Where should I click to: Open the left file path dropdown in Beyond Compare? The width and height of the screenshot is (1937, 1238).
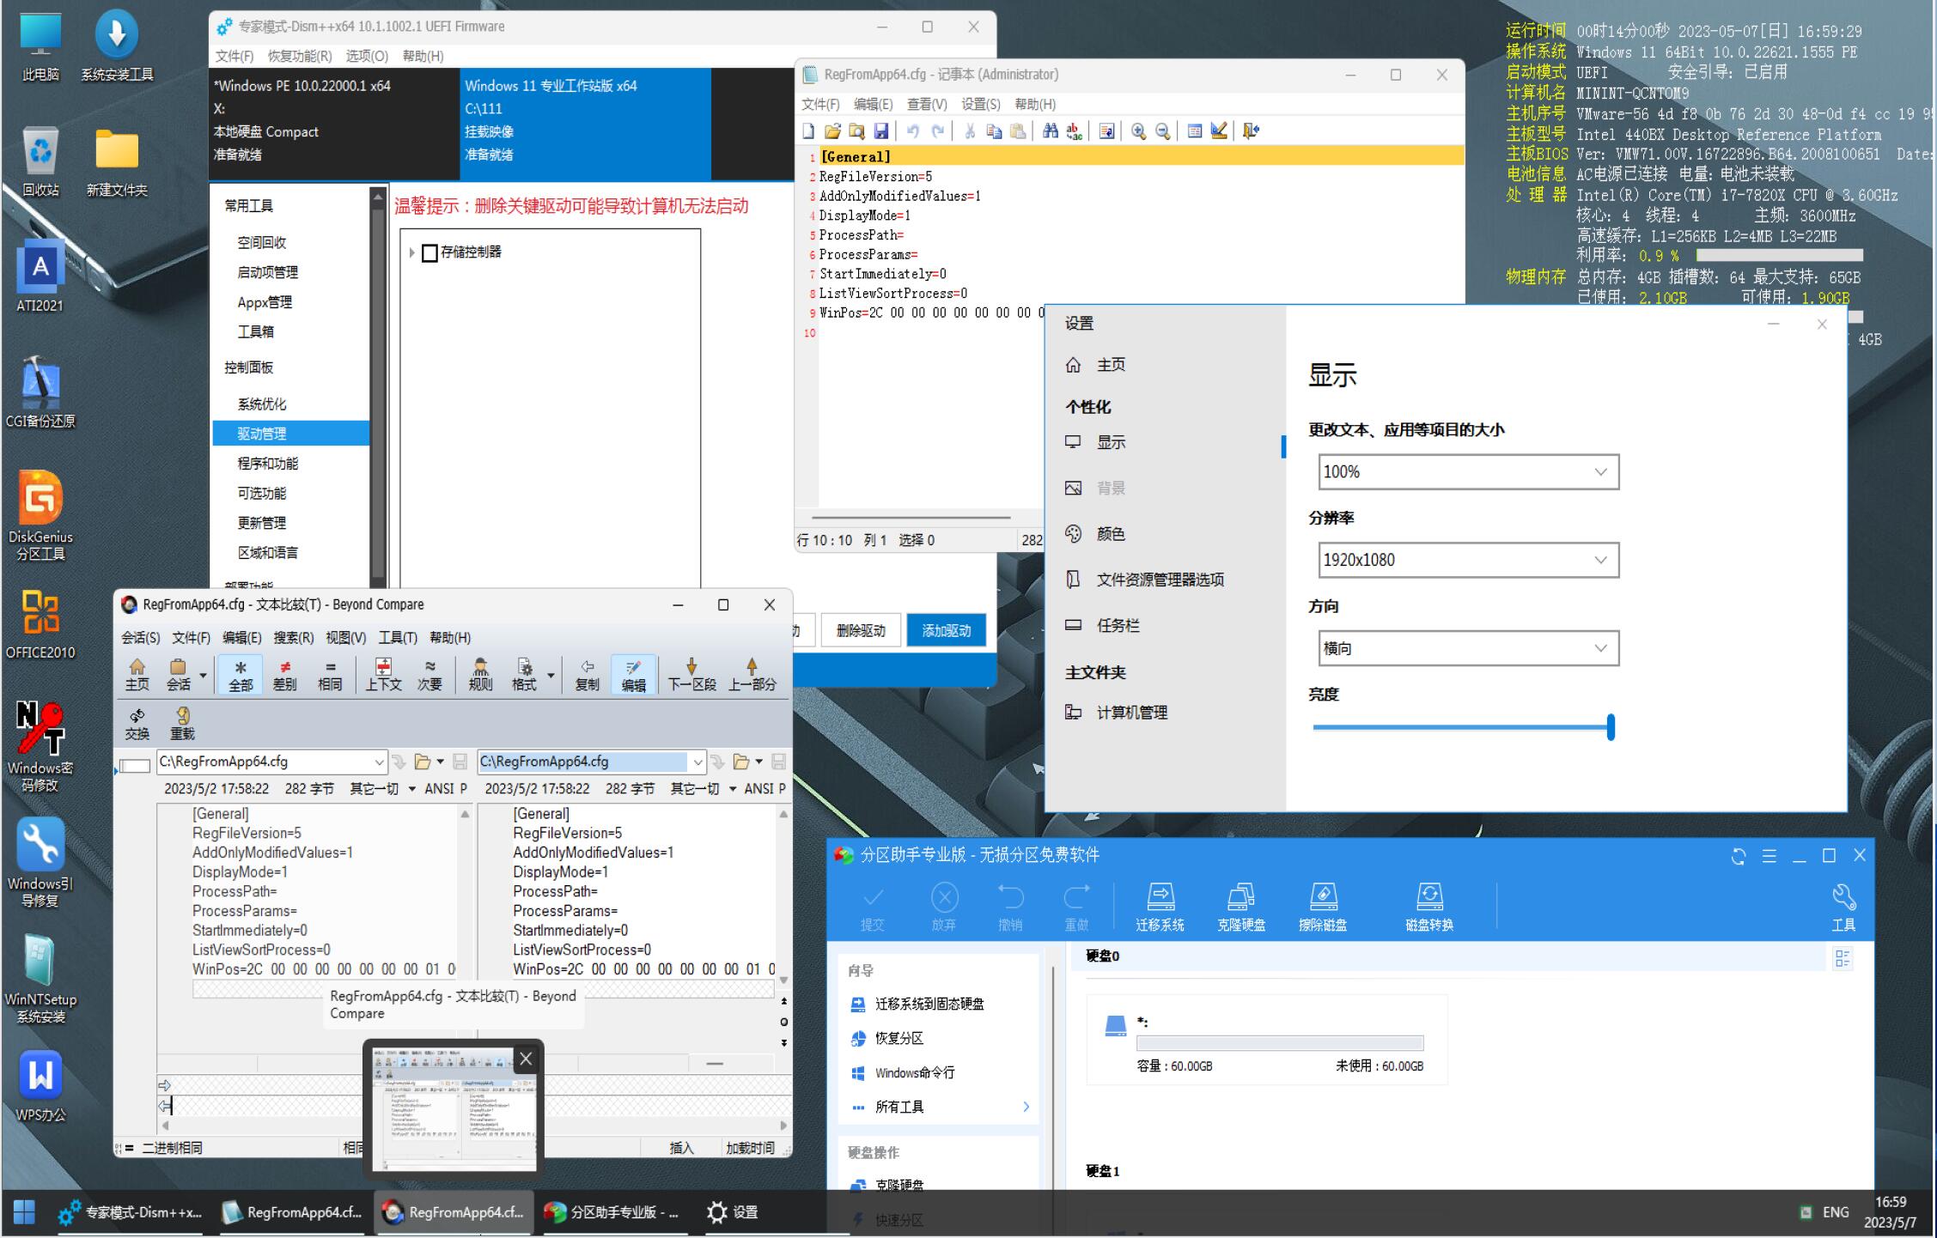(379, 762)
